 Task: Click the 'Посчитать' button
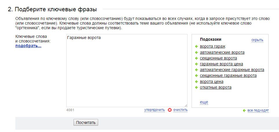click(x=86, y=122)
